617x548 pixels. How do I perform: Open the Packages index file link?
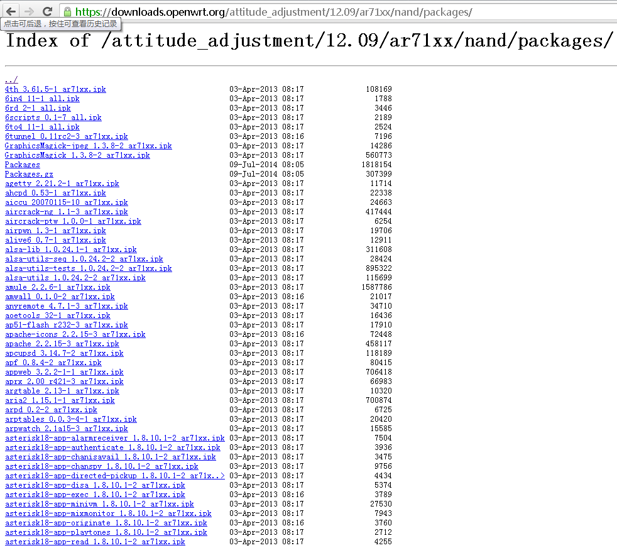point(23,165)
